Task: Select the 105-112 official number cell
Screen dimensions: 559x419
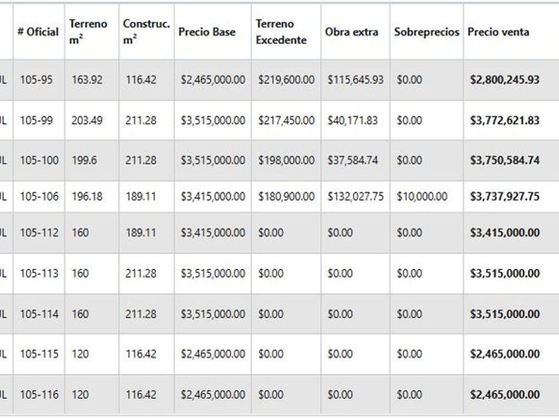Action: tap(39, 233)
